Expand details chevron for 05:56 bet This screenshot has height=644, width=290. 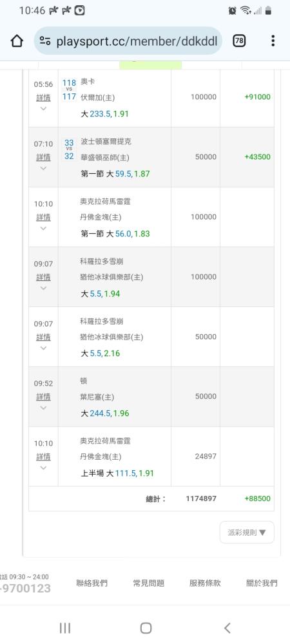44,108
